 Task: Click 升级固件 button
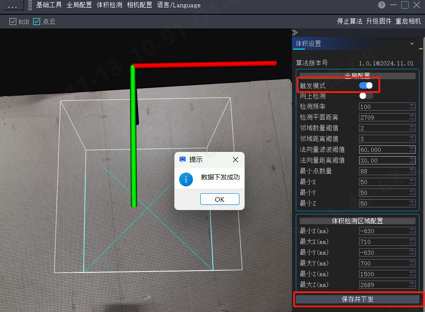click(x=379, y=22)
